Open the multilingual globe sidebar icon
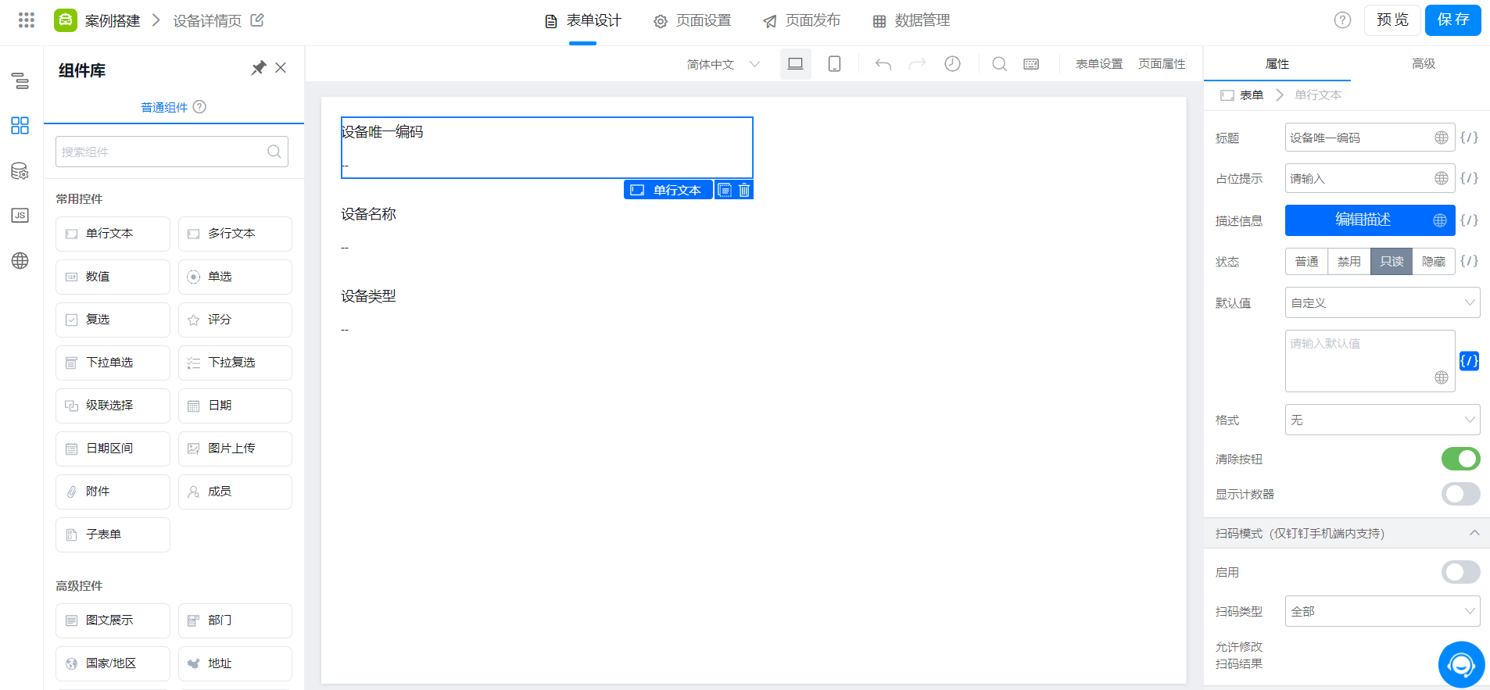This screenshot has width=1490, height=690. point(20,261)
